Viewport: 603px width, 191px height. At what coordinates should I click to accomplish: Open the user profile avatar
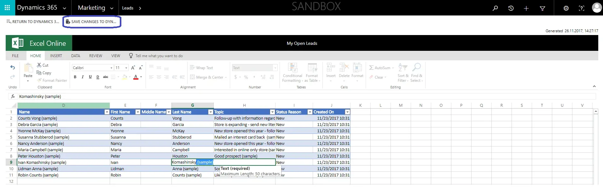tap(597, 8)
